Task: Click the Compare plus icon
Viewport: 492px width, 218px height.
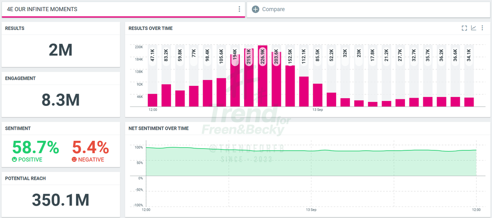Action: [256, 9]
